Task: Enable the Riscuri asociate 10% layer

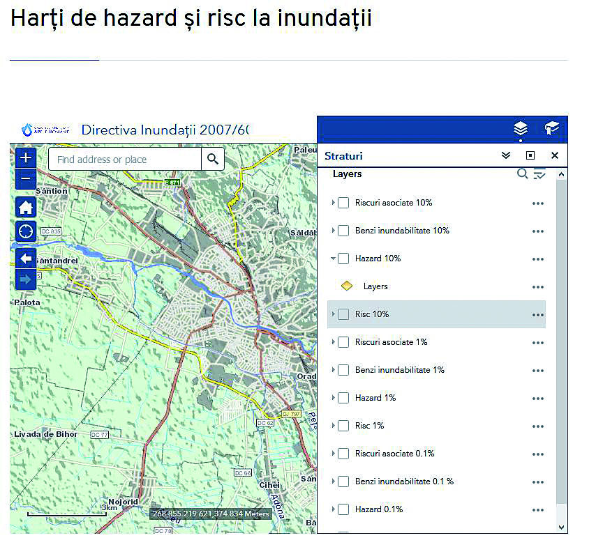Action: pyautogui.click(x=343, y=203)
